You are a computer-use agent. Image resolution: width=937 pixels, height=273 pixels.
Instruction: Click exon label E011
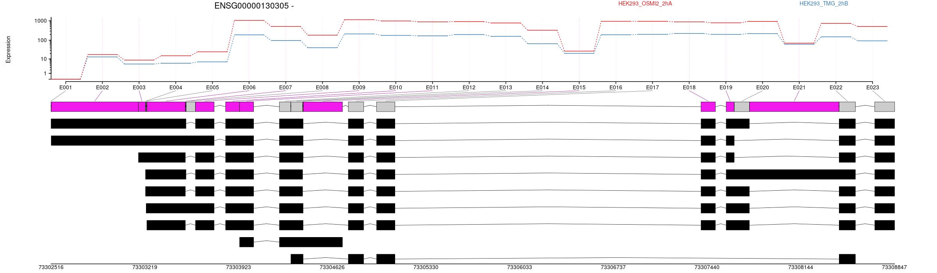click(432, 87)
